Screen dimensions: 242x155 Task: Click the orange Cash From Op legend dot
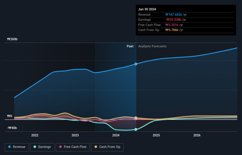pos(96,147)
